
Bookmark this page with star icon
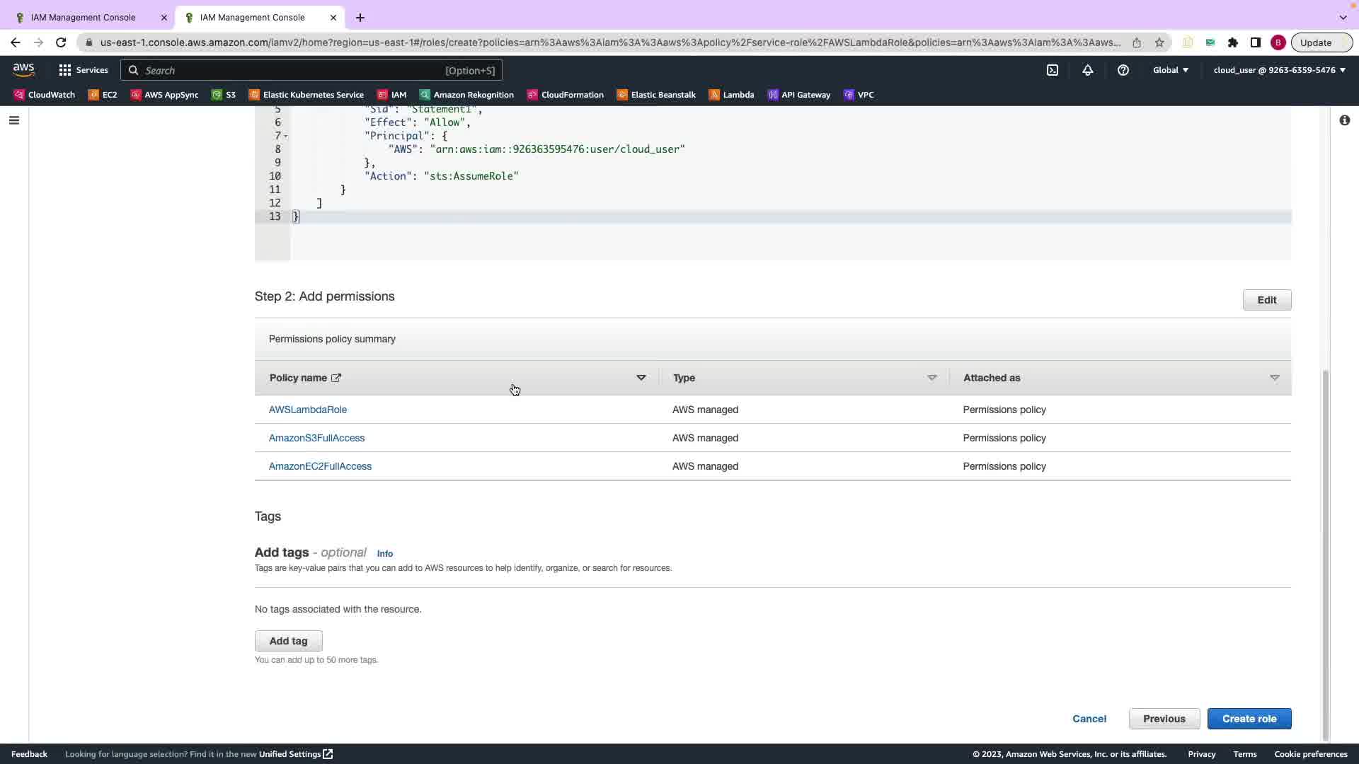coord(1159,42)
